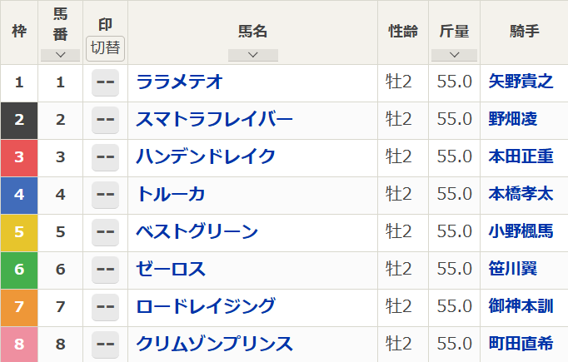This screenshot has height=362, width=568.
Task: Click the red frame 3 cell
Action: [x=19, y=157]
